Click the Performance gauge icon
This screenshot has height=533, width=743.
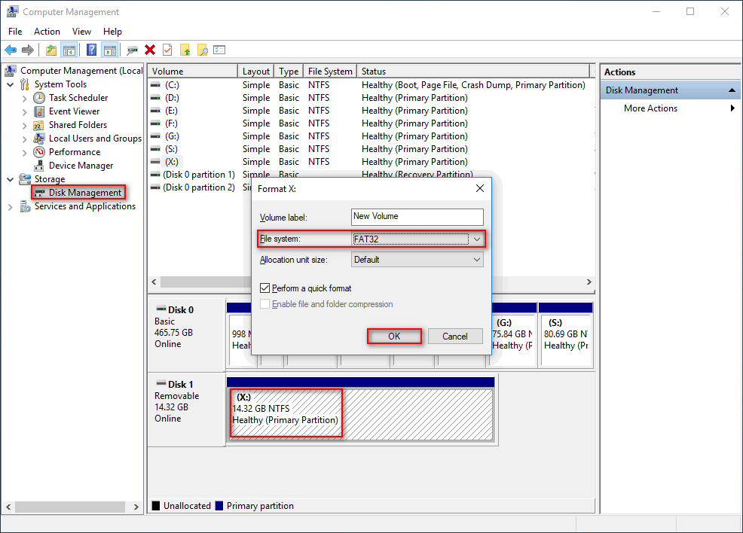coord(39,152)
